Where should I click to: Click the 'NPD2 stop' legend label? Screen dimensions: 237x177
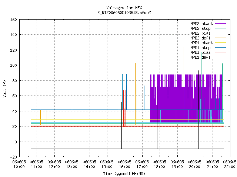(200, 28)
